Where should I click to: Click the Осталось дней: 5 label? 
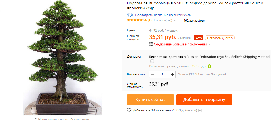point(220,38)
